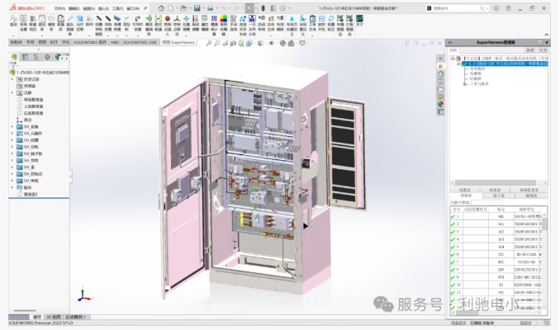Click the RGB color grid ribbon icon
Screen dimensions: 560x330
(224, 18)
